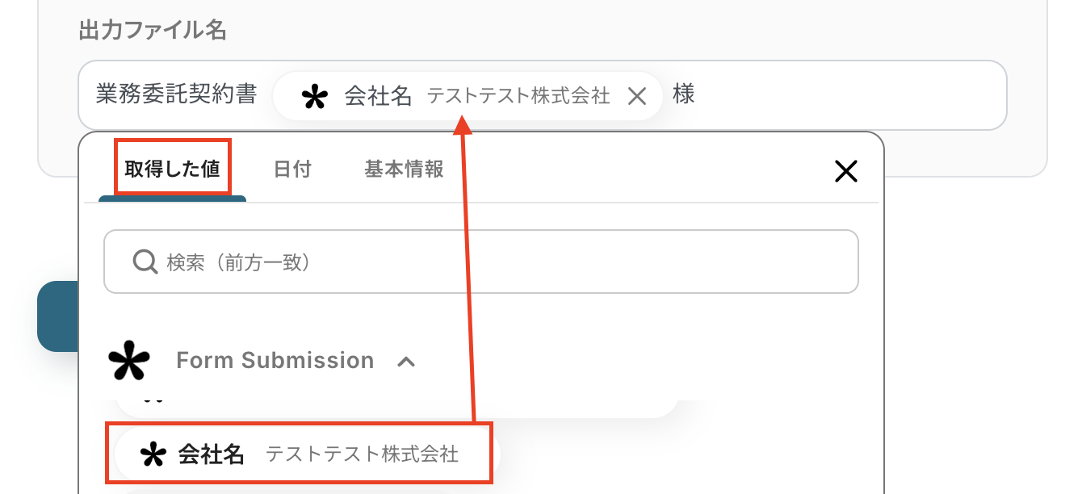The width and height of the screenshot is (1082, 494).
Task: Click the Form Submission section title
Action: pos(275,360)
